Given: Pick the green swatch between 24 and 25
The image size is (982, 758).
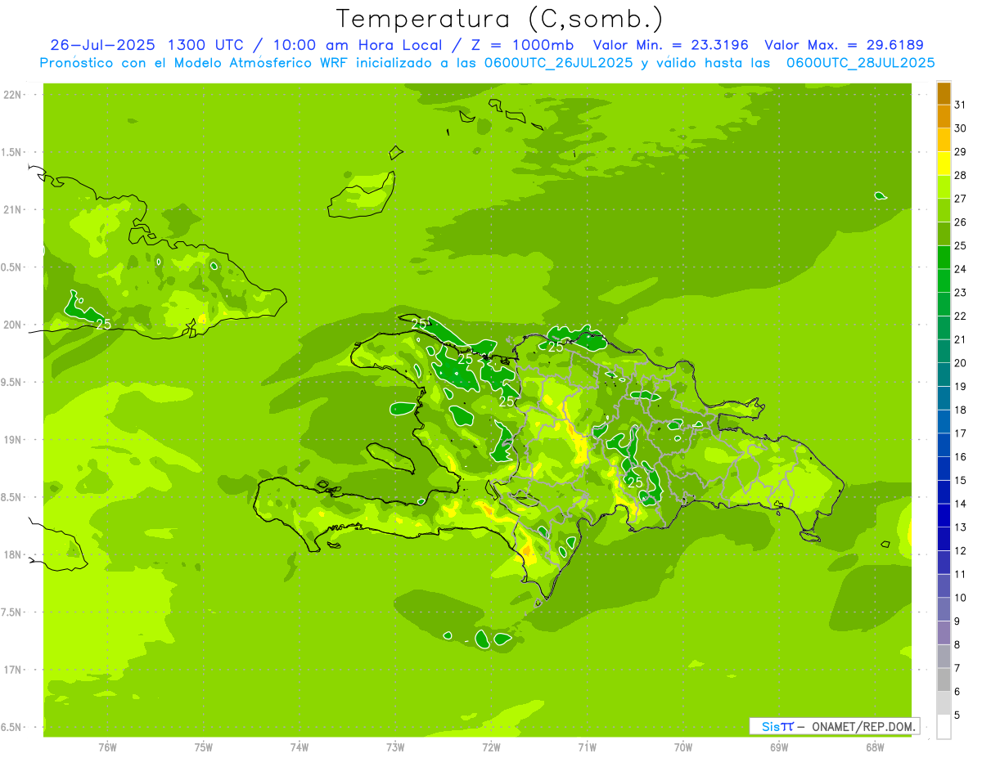Looking at the screenshot, I should 944,257.
